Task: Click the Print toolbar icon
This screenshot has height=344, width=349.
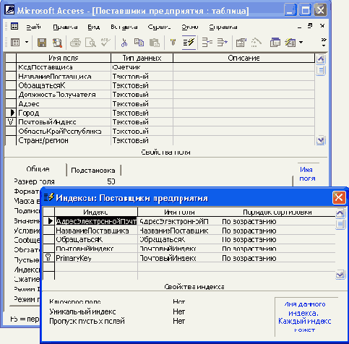Action: pos(75,43)
